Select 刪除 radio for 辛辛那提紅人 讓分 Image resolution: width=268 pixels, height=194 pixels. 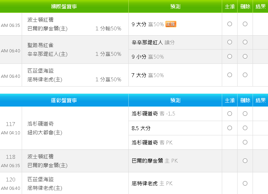245,42
